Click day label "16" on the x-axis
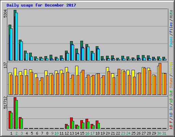Screen dimensions: 175x137 tap(87, 133)
